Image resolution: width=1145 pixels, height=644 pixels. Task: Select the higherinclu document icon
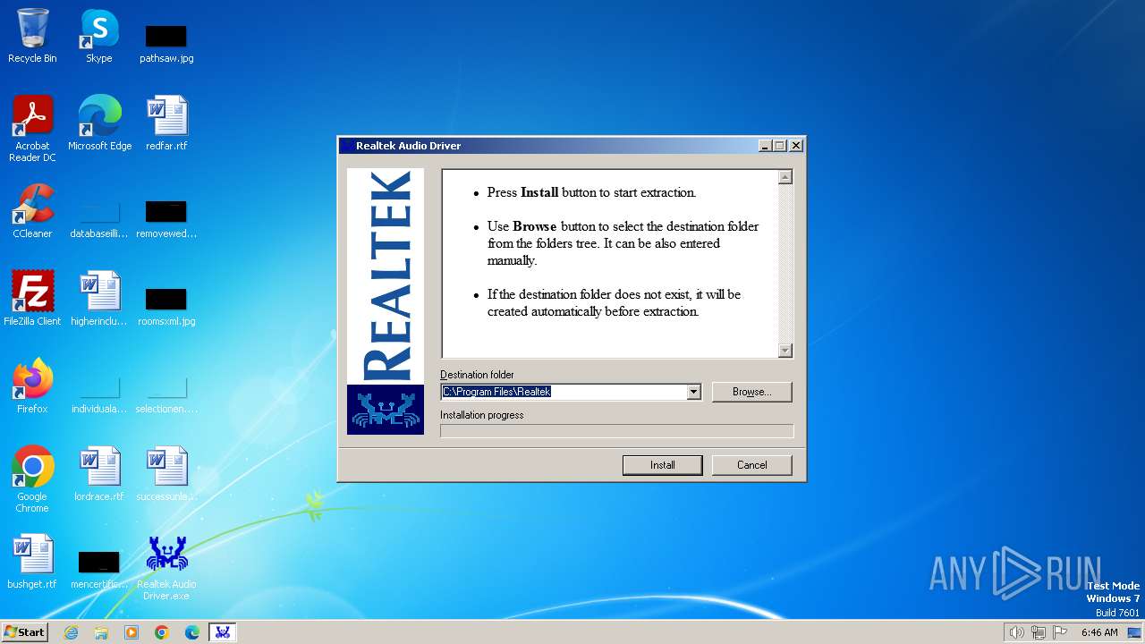point(99,299)
